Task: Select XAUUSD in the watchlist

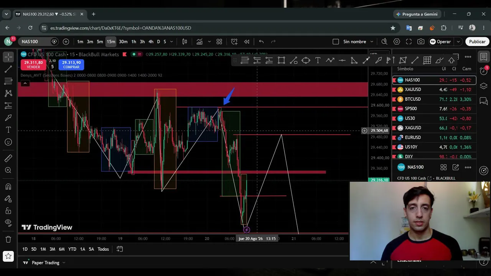Action: pos(434,89)
